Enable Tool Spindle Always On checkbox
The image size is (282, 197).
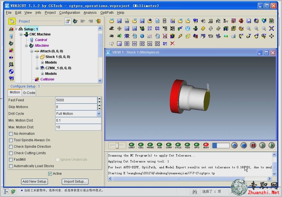coord(11,140)
